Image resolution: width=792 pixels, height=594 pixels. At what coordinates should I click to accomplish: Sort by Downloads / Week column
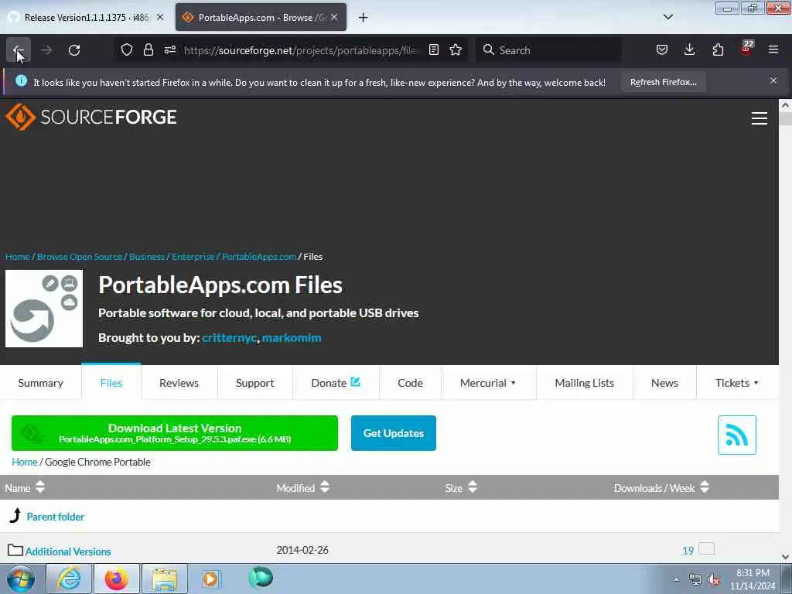661,488
